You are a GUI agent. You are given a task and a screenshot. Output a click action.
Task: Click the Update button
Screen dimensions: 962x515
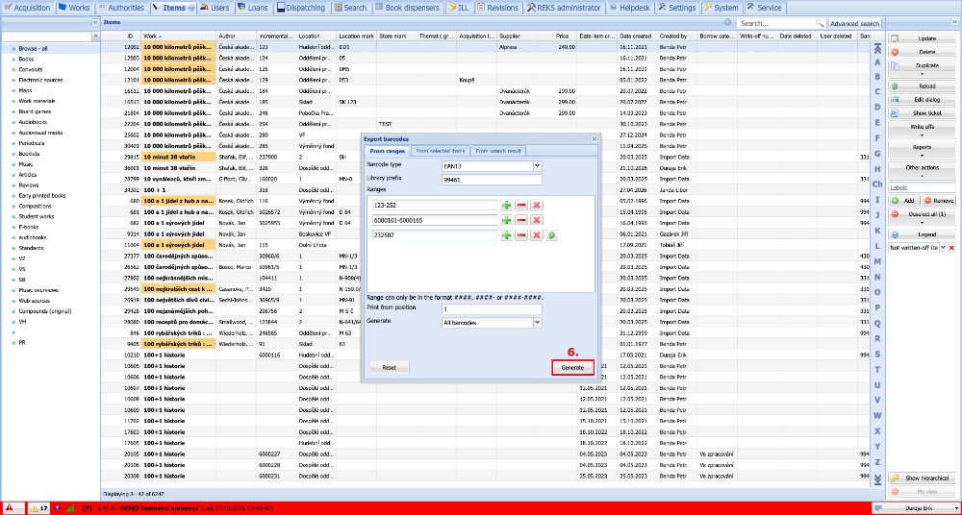[922, 38]
